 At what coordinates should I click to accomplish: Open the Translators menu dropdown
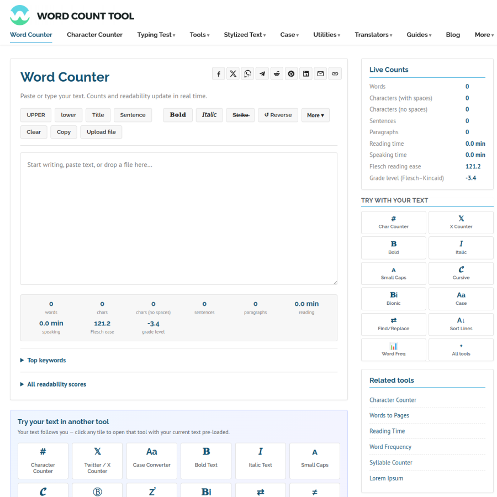(x=373, y=35)
